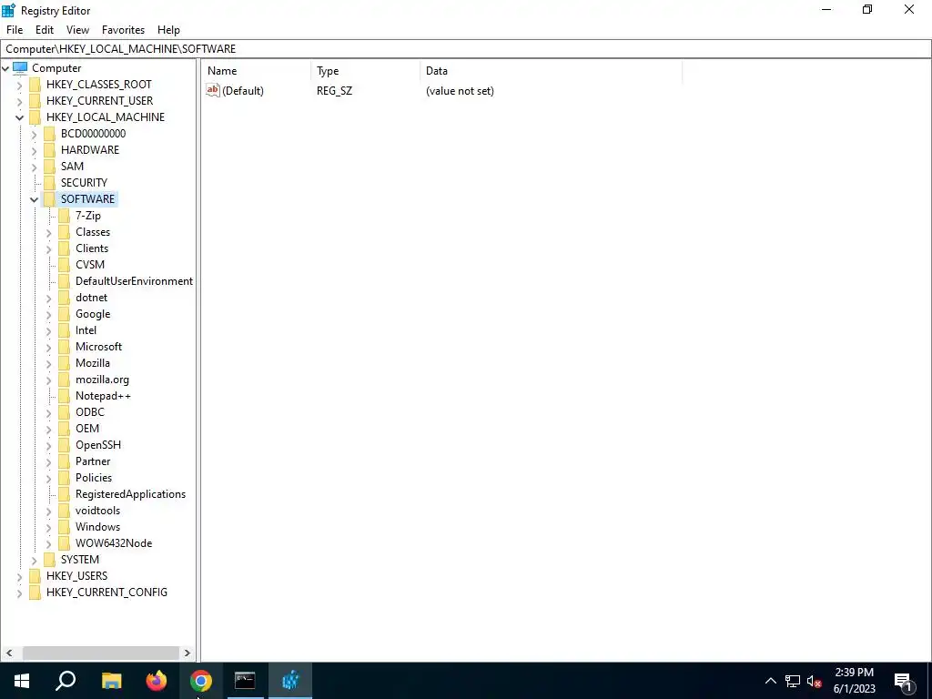Click the voidtools folder icon
The height and width of the screenshot is (699, 932).
[65, 510]
